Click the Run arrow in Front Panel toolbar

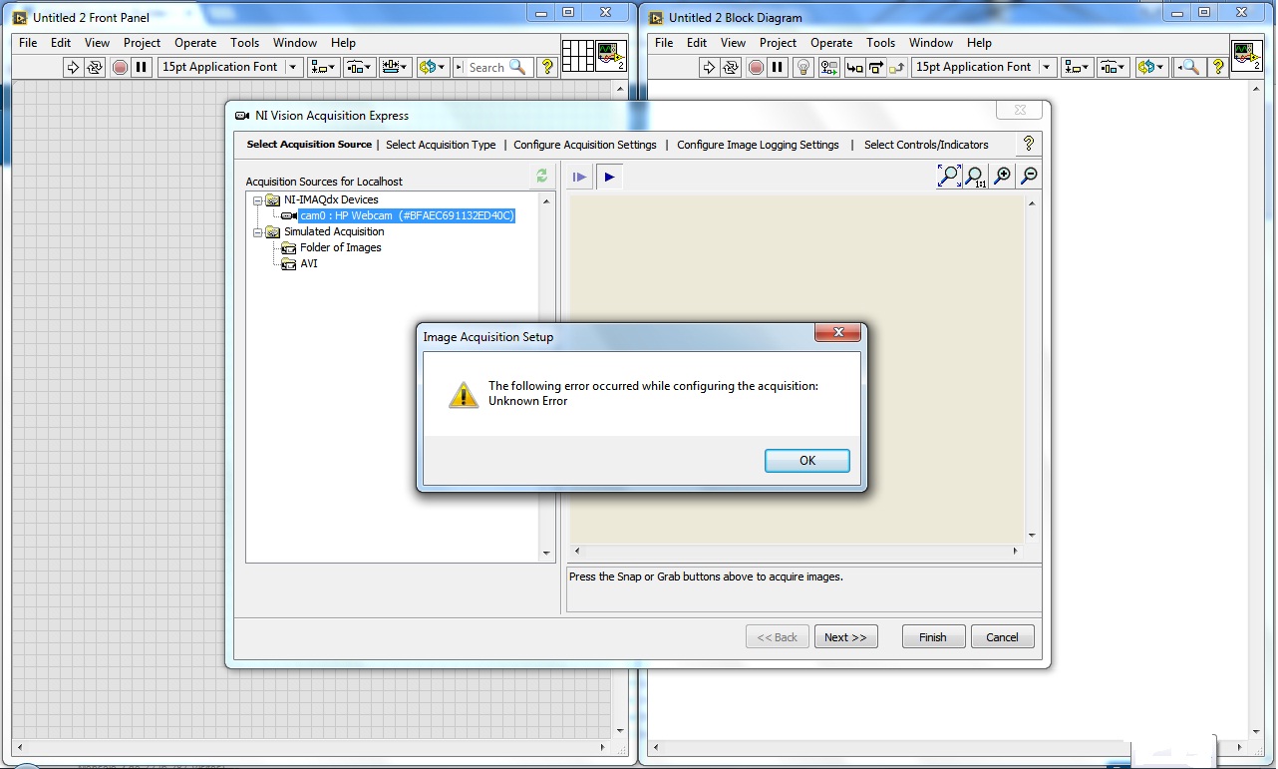[x=73, y=67]
